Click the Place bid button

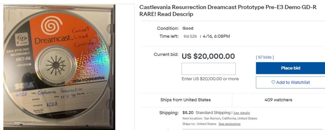tap(290, 68)
